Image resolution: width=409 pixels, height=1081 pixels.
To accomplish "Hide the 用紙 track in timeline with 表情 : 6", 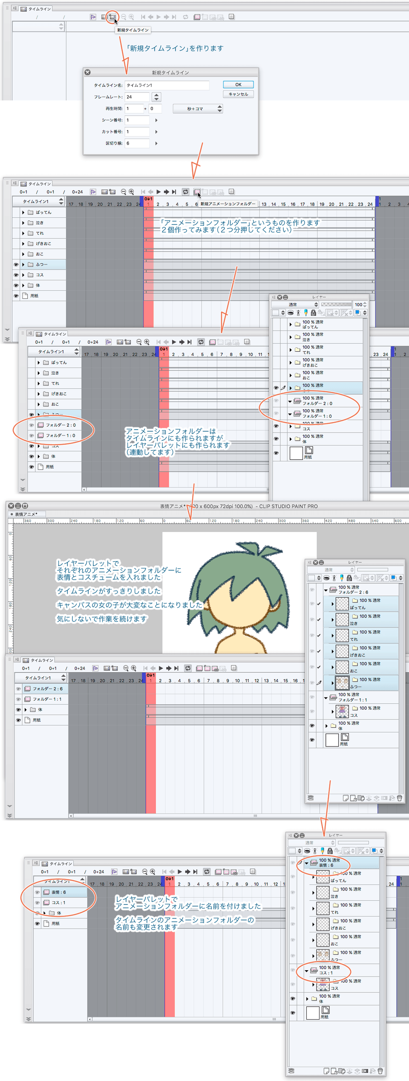I will pos(37,923).
